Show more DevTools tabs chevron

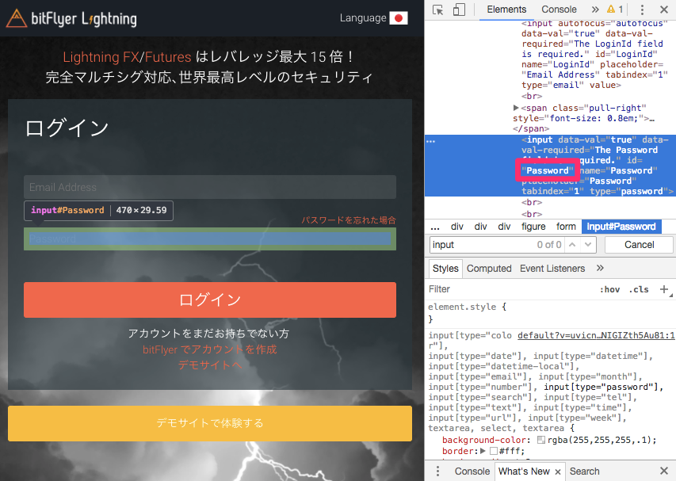pyautogui.click(x=595, y=10)
